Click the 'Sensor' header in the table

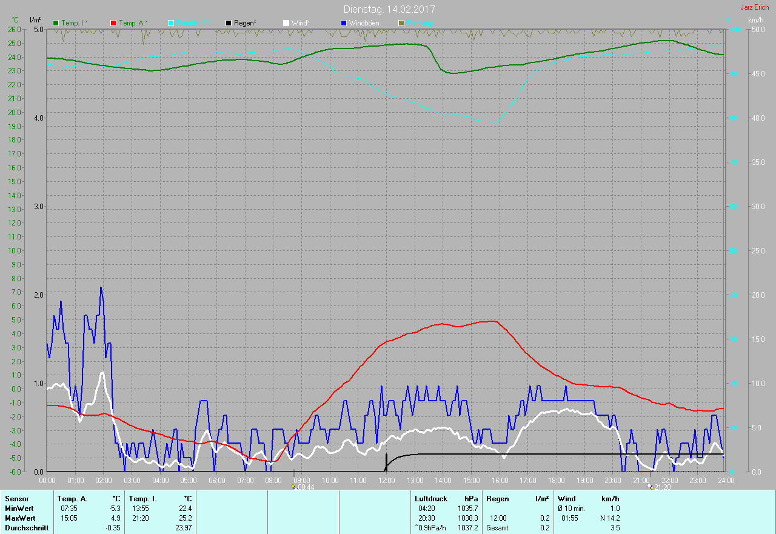pyautogui.click(x=16, y=499)
